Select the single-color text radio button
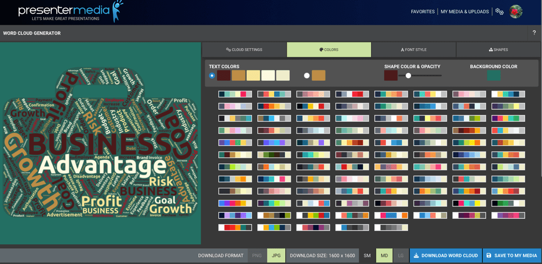 coord(306,75)
